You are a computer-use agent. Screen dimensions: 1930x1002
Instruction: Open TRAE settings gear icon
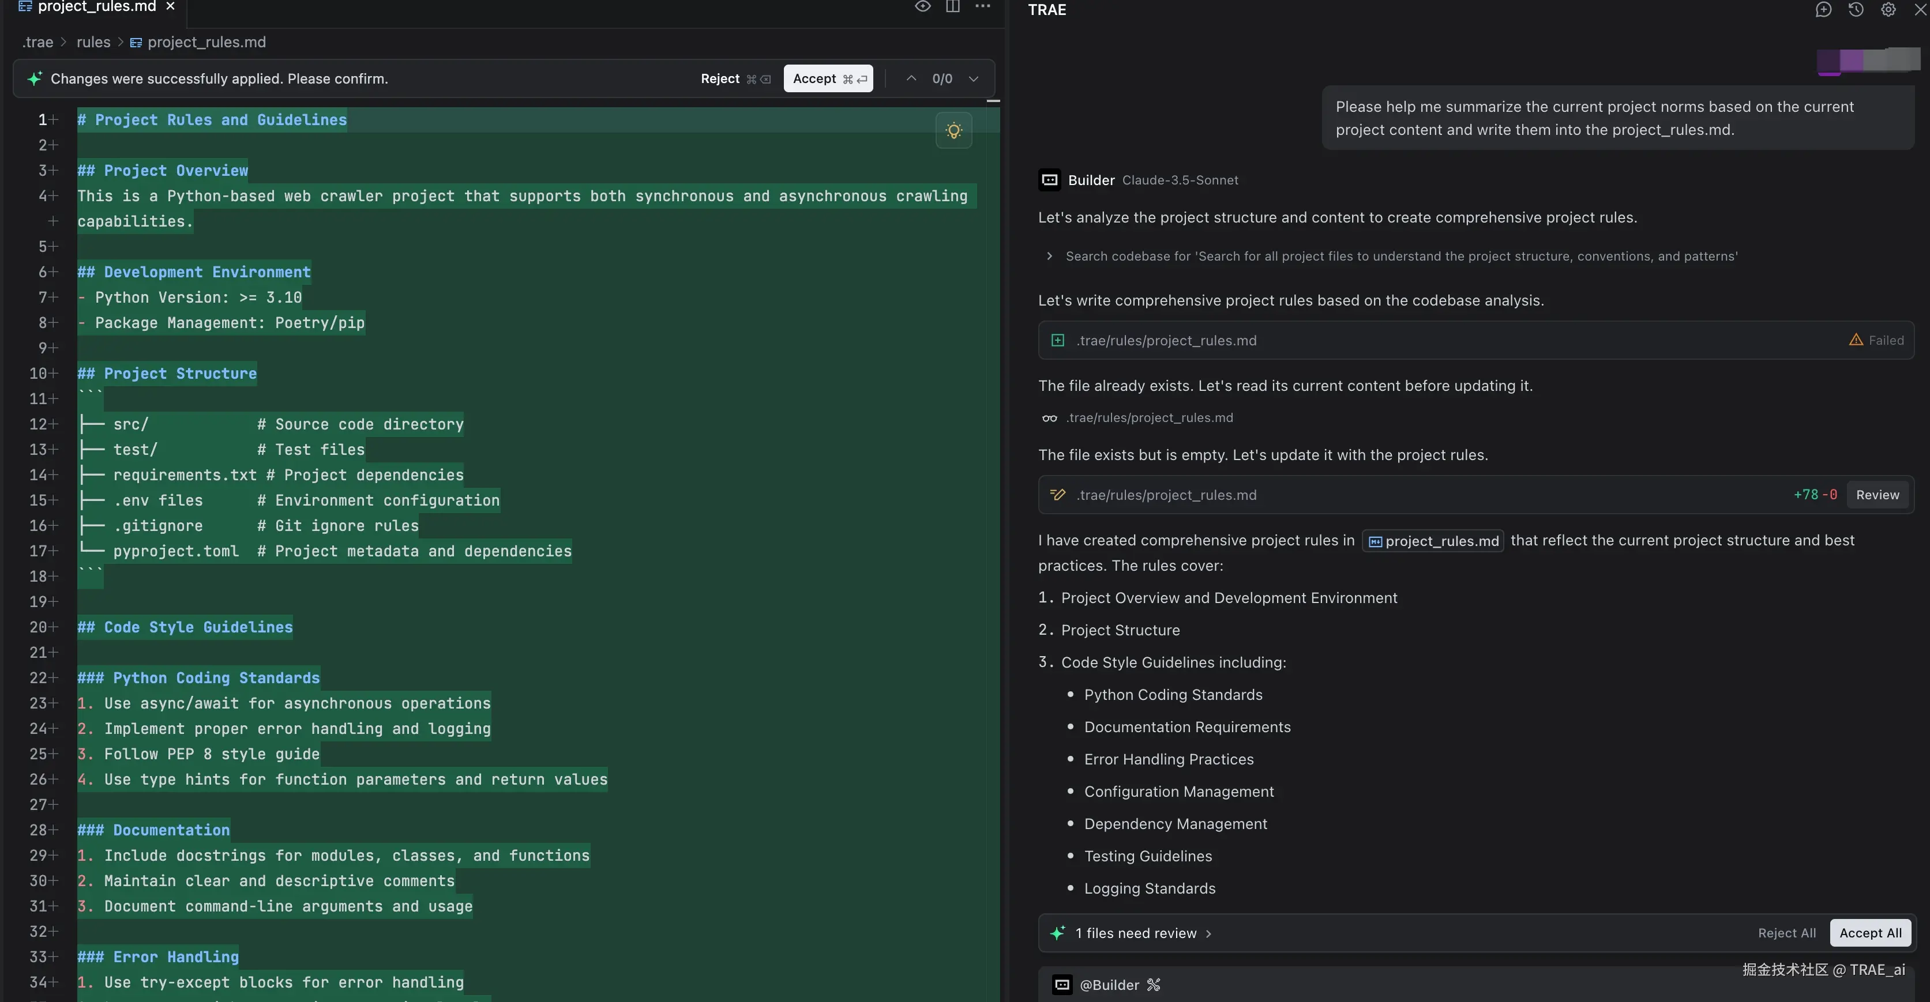pos(1888,10)
